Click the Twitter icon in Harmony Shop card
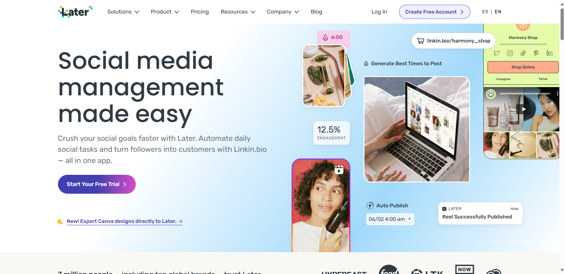This screenshot has height=274, width=565. pyautogui.click(x=497, y=53)
